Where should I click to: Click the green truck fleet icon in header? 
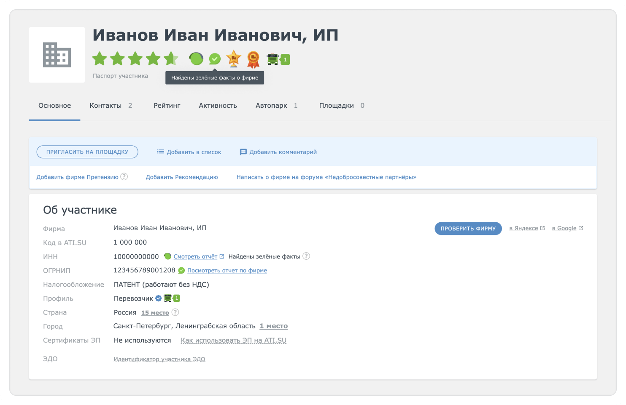tap(273, 59)
